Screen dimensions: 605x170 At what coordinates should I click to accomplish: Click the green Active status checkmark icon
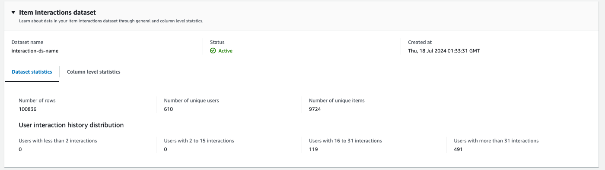pos(213,50)
